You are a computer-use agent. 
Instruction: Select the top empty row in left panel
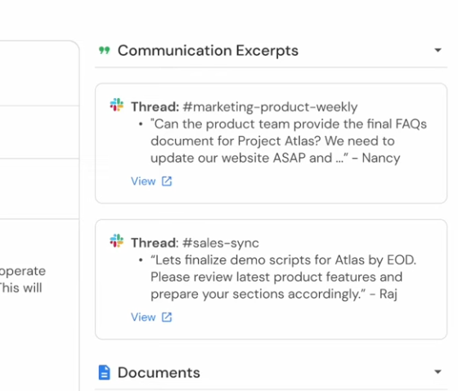39,74
